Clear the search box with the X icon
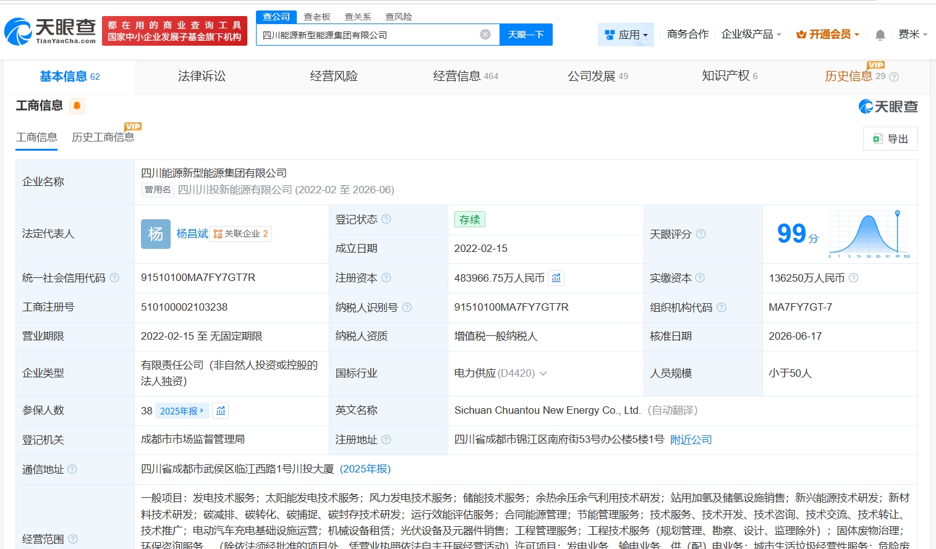Screen dimensions: 936x549 (x=485, y=35)
